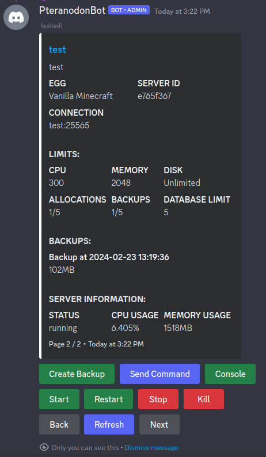Viewport: 266px width, 457px height.
Task: Click the server ID e765f367
Action: pyautogui.click(x=154, y=96)
